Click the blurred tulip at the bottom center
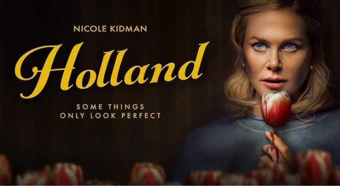 click(147, 175)
